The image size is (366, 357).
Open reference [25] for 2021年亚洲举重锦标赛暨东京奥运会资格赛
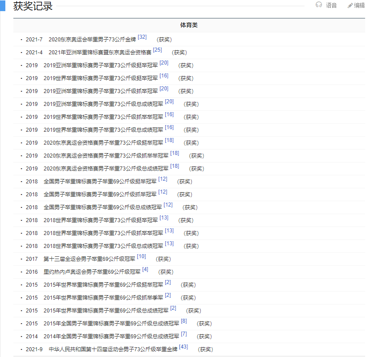(x=157, y=50)
